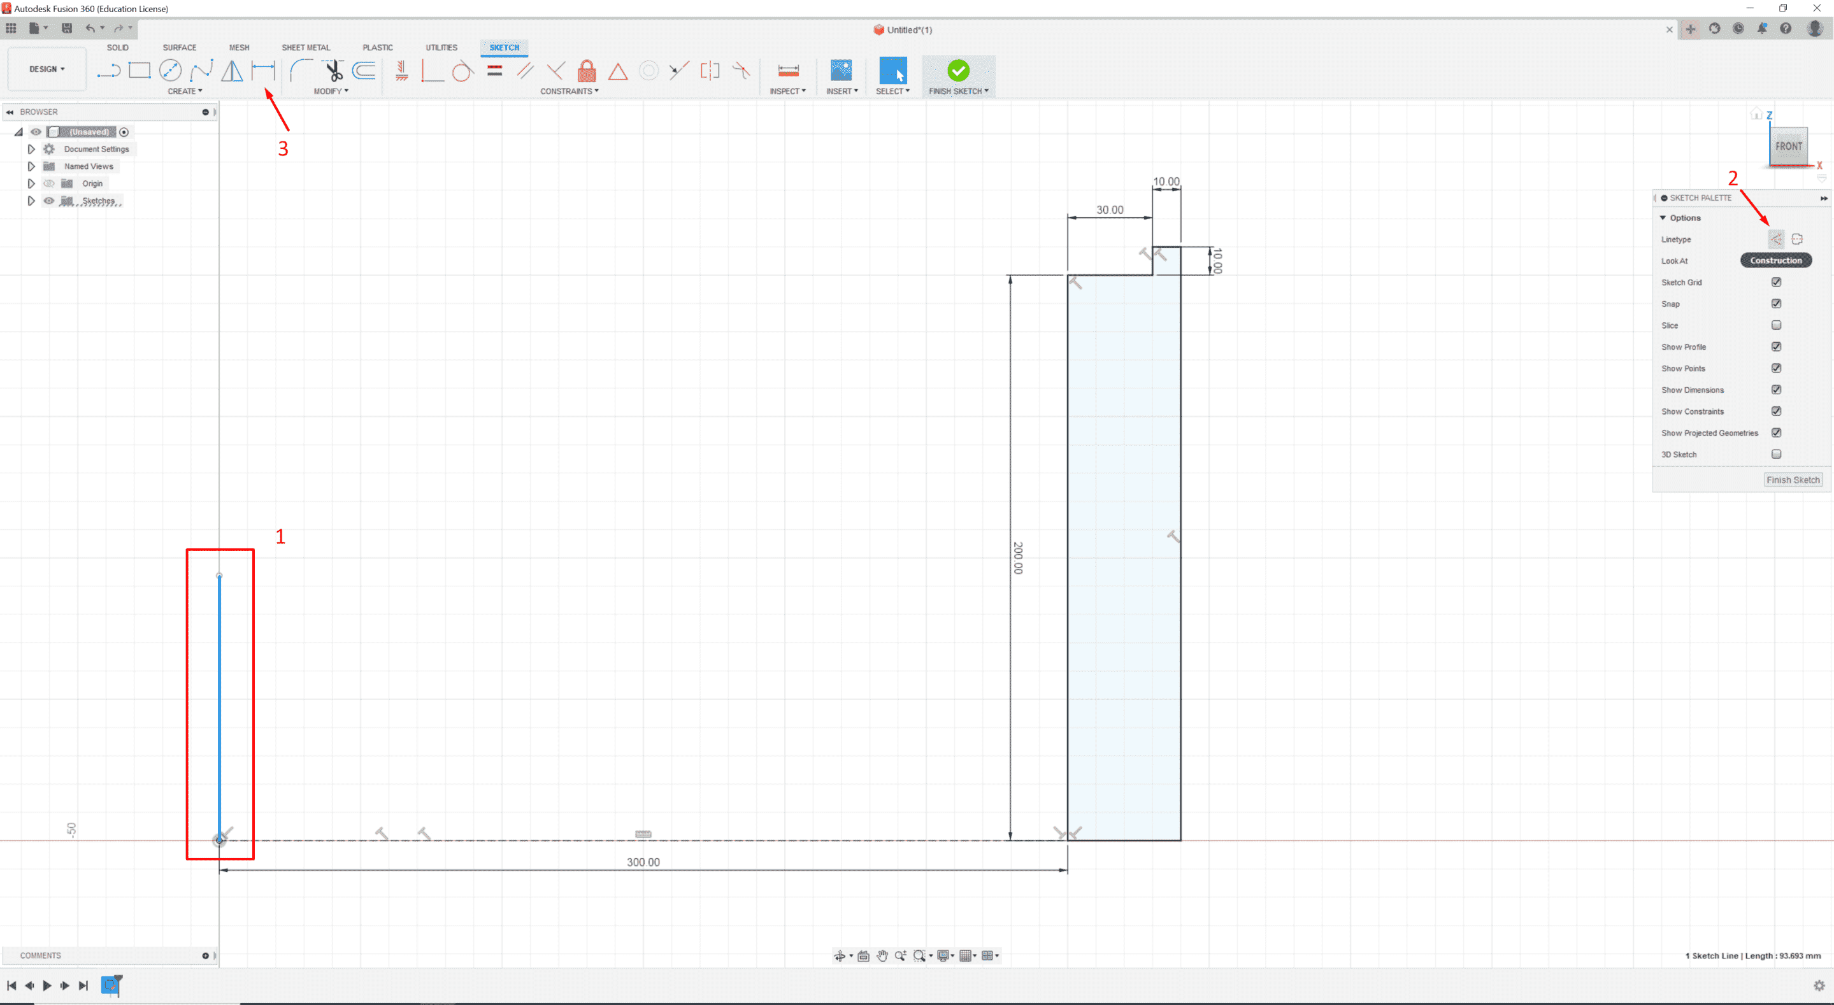The image size is (1834, 1005).
Task: Open the INSERT dropdown menu
Action: click(842, 91)
